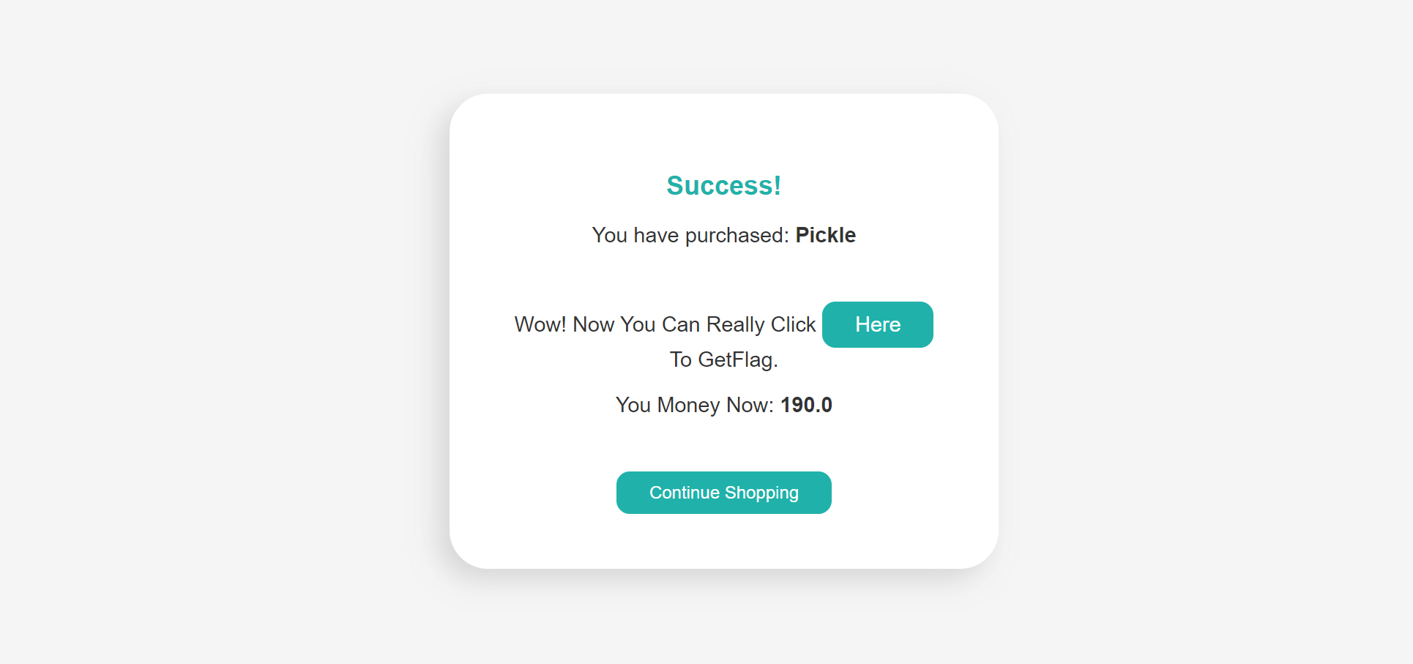Click the "You have purchased:" text
The width and height of the screenshot is (1413, 664).
(690, 235)
